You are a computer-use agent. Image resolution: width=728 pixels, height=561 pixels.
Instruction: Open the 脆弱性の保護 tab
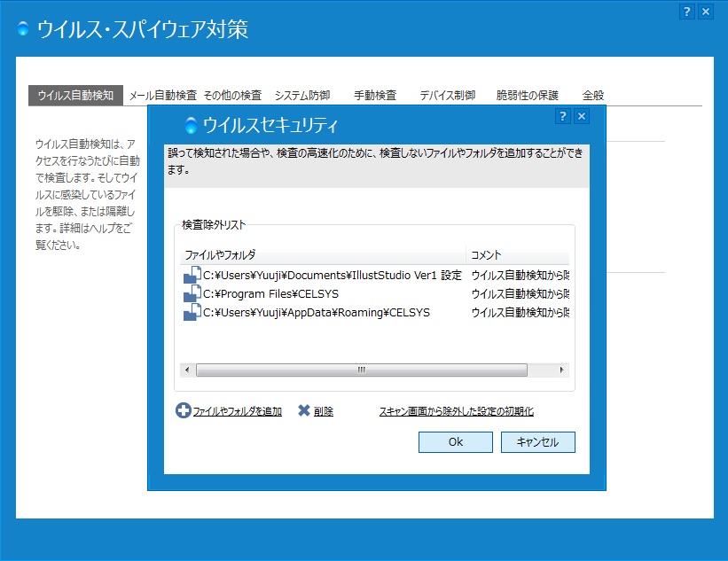coord(527,96)
